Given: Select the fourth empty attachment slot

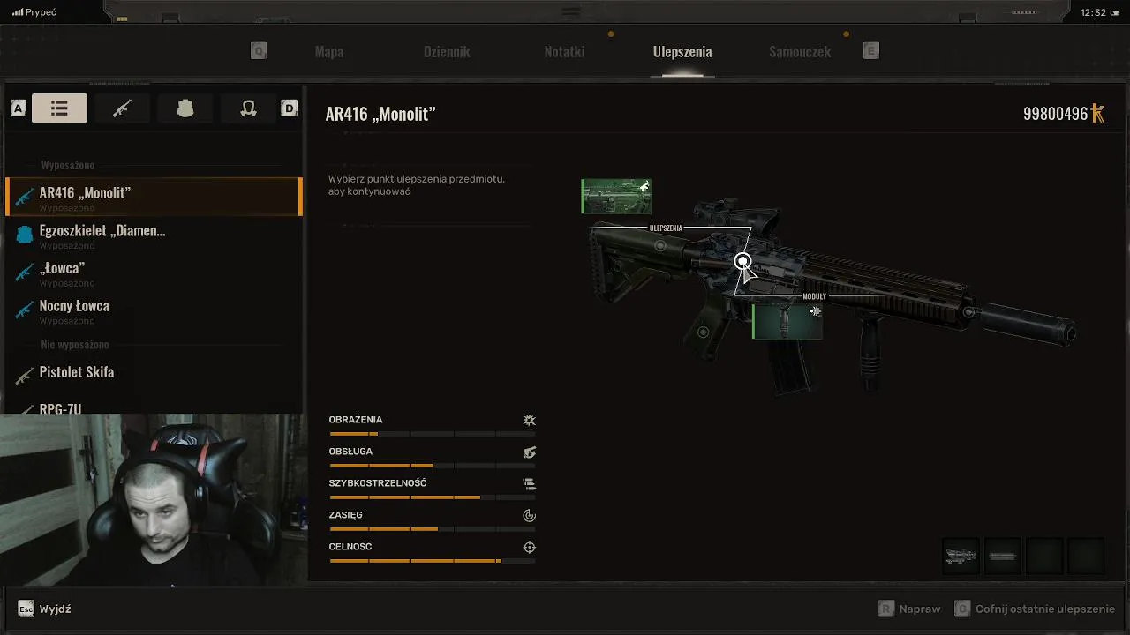Looking at the screenshot, I should pos(1086,557).
